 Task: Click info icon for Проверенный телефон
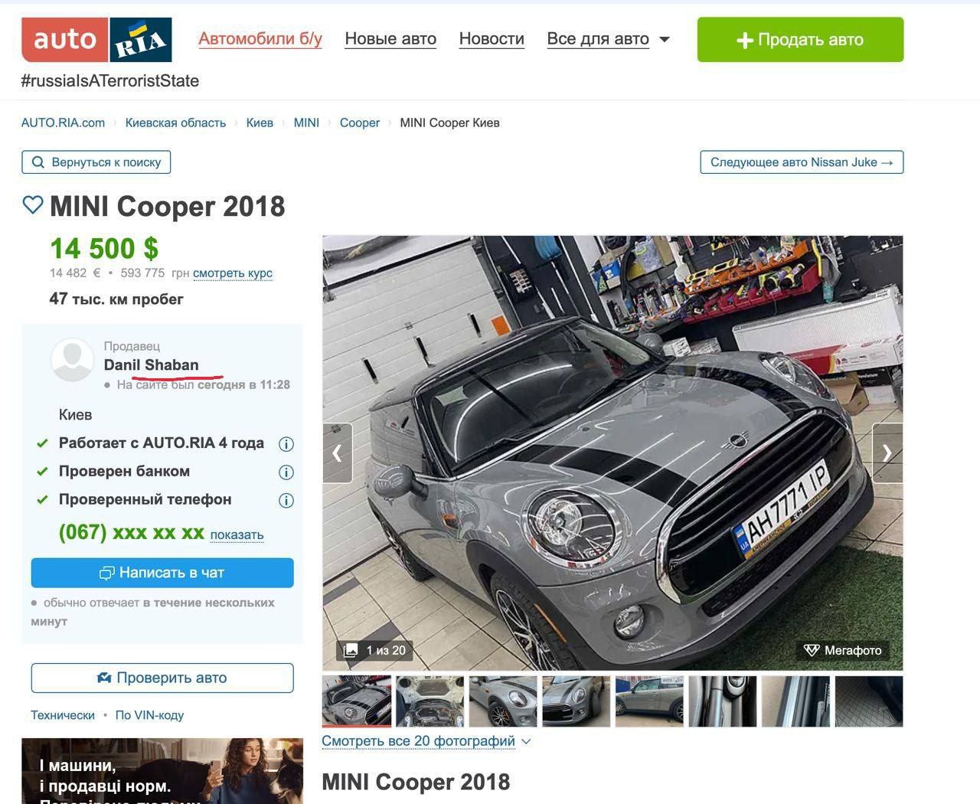(286, 501)
